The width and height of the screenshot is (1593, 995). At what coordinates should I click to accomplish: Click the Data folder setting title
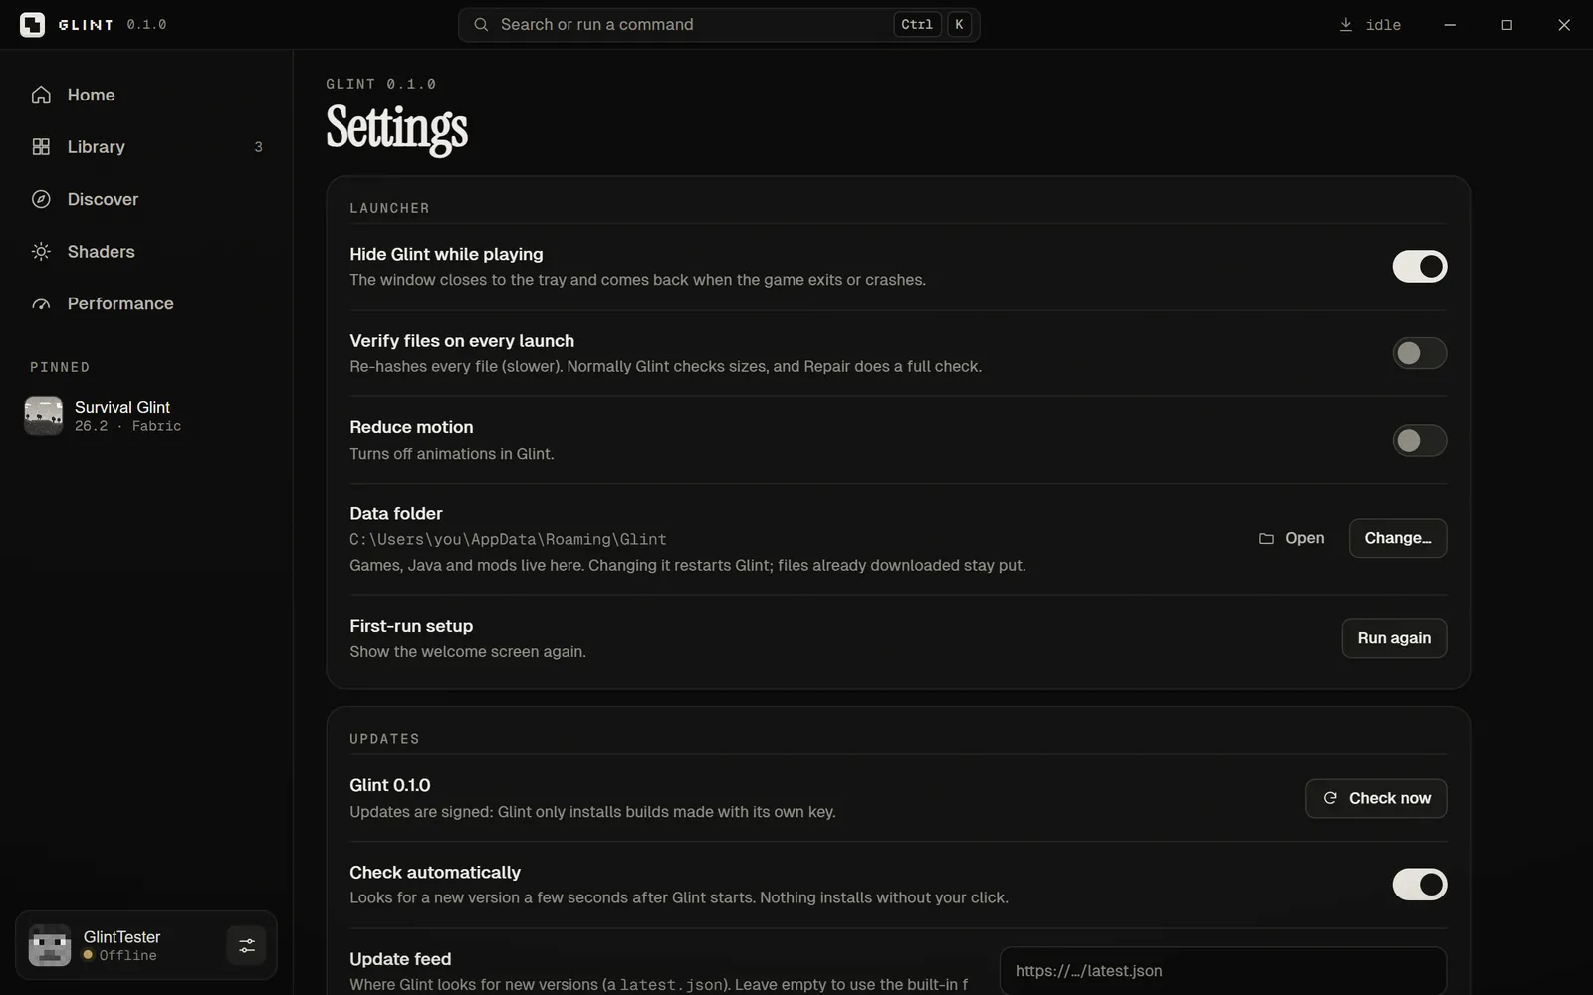click(396, 513)
